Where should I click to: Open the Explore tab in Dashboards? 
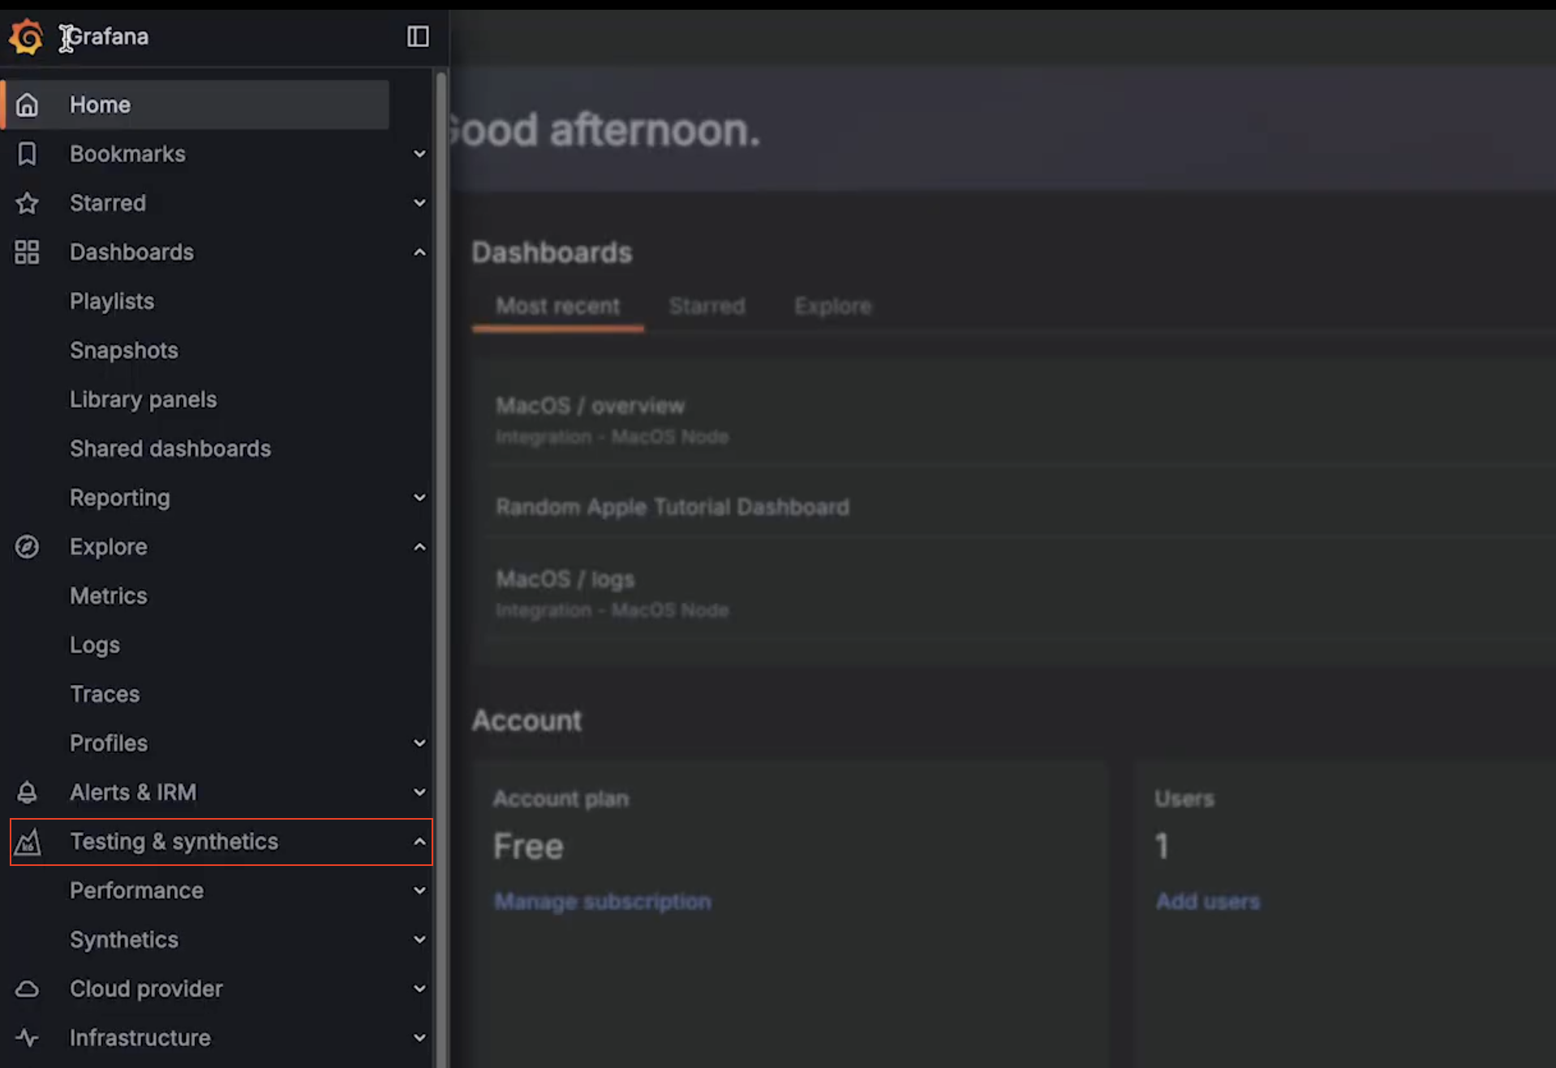(x=832, y=306)
